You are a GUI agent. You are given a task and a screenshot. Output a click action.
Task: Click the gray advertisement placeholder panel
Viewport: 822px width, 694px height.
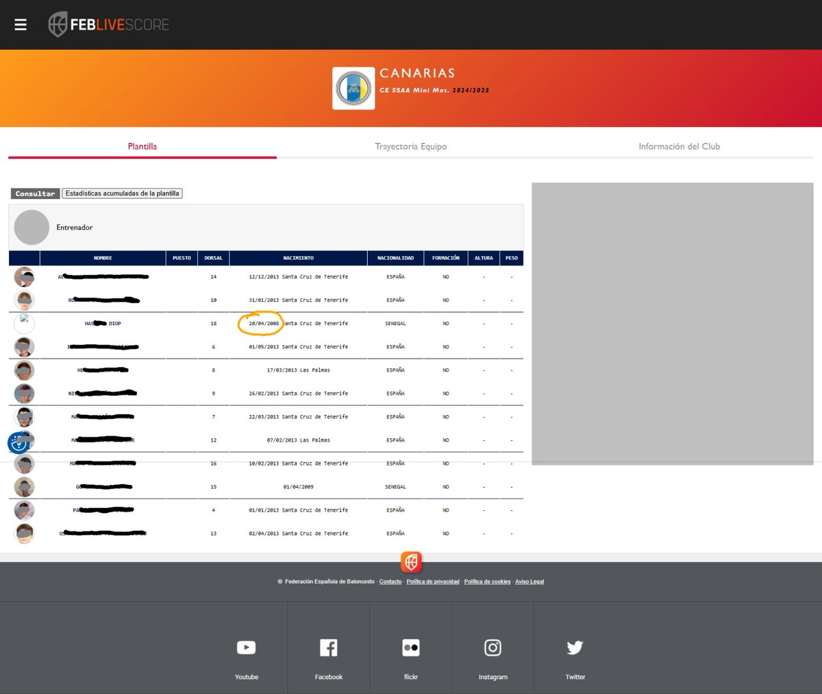click(x=673, y=324)
